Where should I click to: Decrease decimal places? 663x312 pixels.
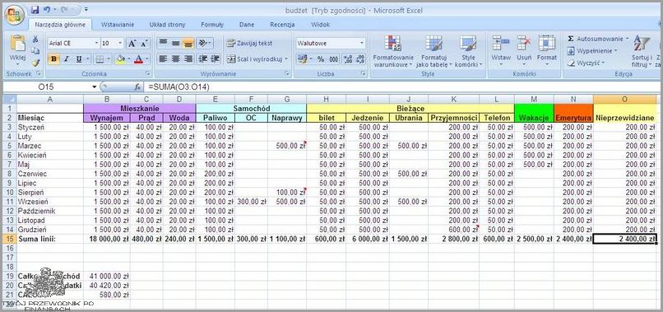tap(359, 59)
